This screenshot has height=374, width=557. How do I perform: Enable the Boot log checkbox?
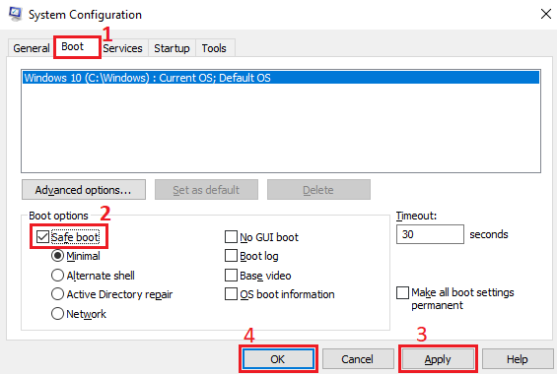(x=231, y=256)
